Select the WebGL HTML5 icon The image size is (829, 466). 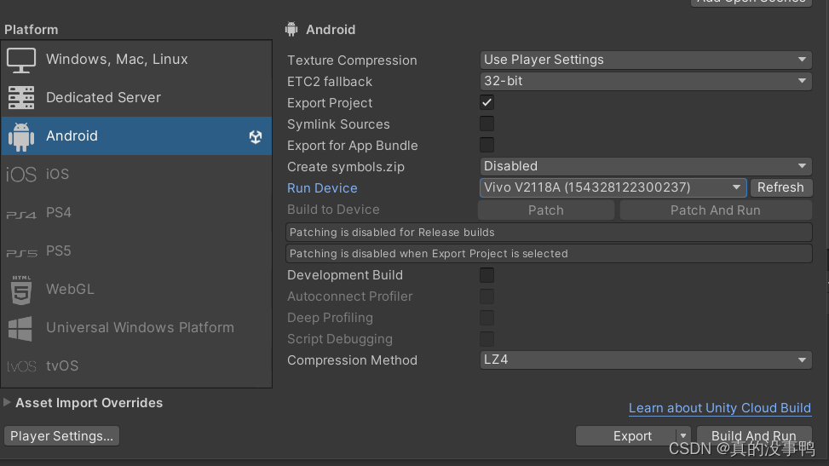(21, 290)
